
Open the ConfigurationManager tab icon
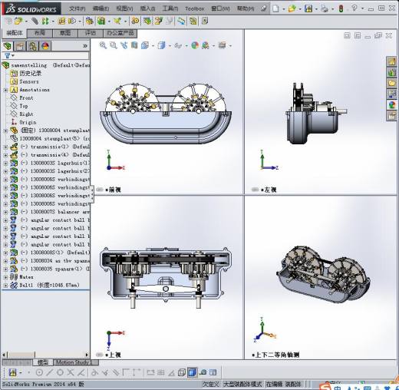[33, 46]
